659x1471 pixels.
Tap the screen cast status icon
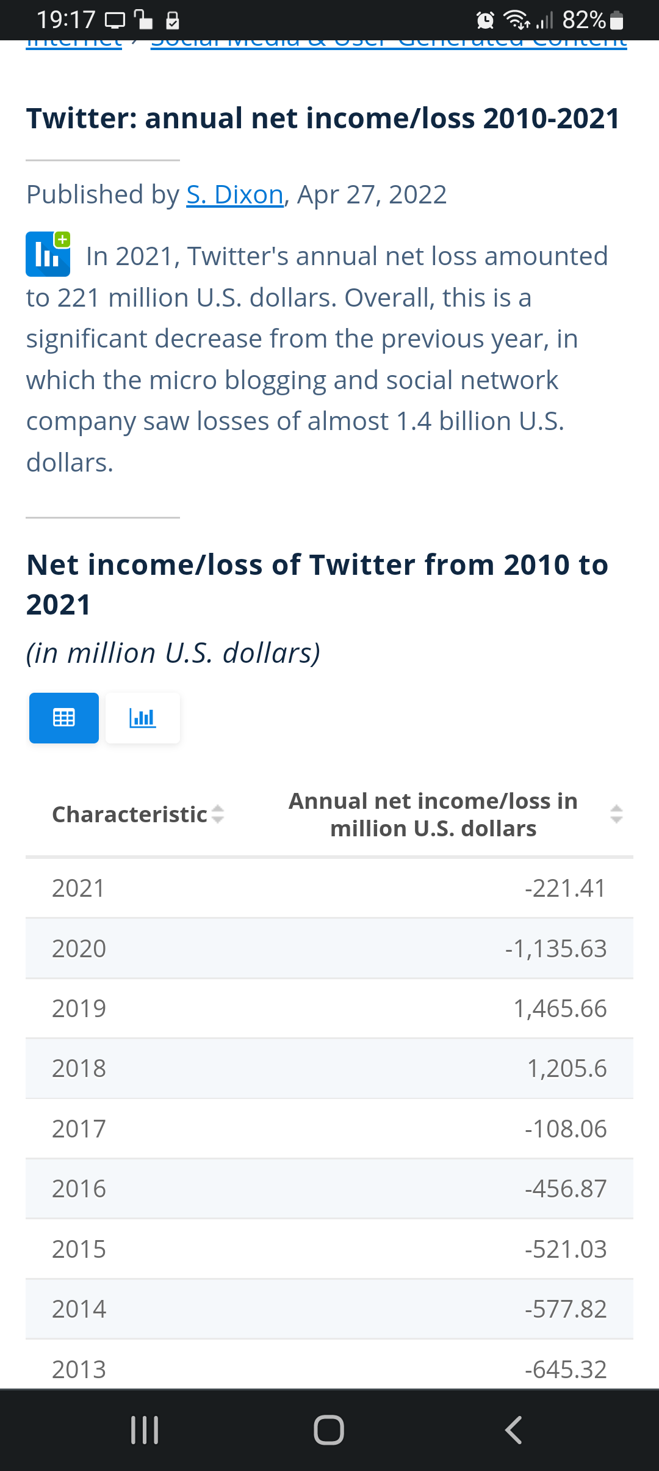(x=115, y=21)
